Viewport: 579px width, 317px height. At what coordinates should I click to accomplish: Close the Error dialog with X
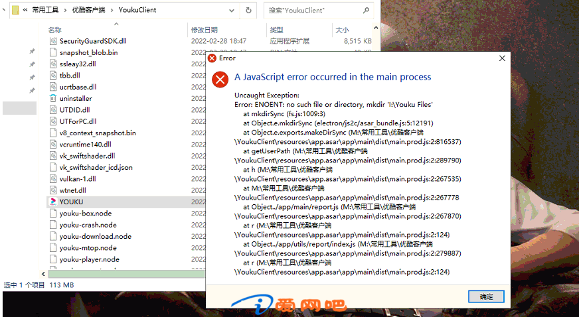[x=502, y=58]
